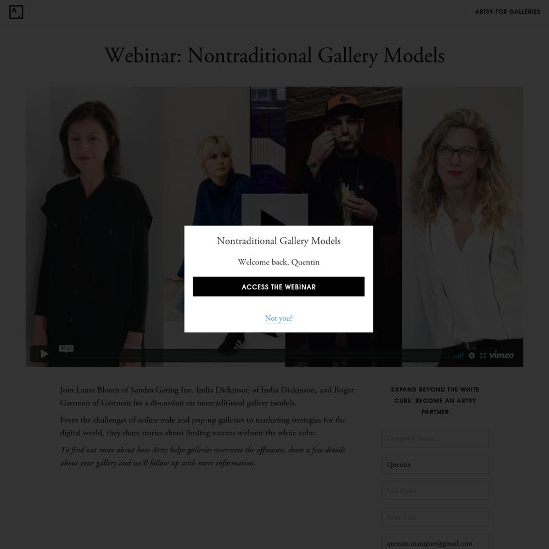Open Artsy for Galleries link
The height and width of the screenshot is (549, 549).
(507, 12)
